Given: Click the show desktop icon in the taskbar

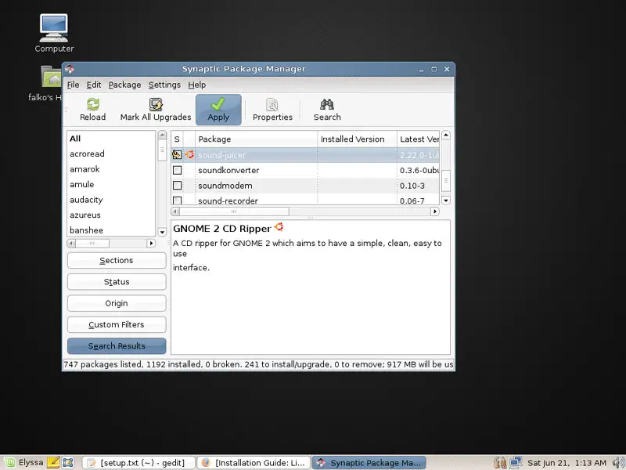Looking at the screenshot, I should pyautogui.click(x=68, y=462).
